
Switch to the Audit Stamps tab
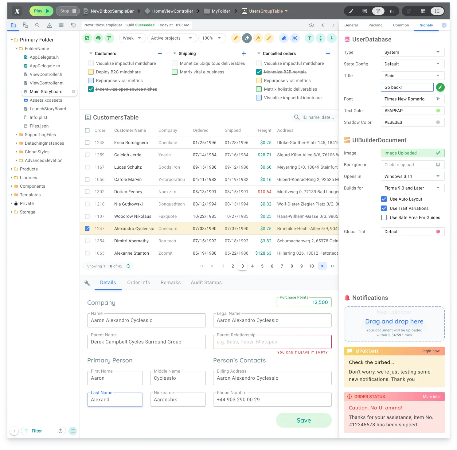point(206,282)
